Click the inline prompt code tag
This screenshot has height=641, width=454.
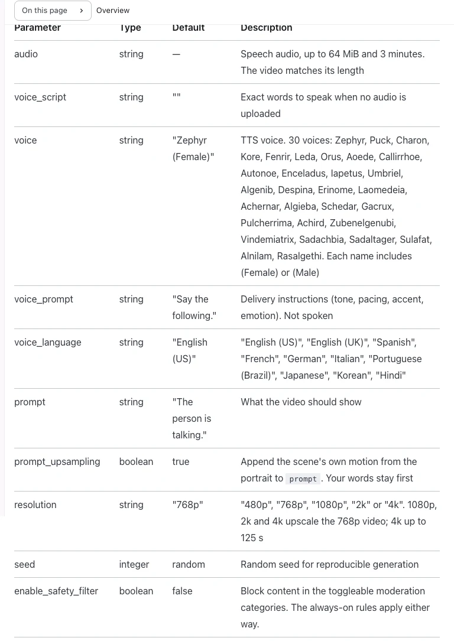tap(303, 479)
